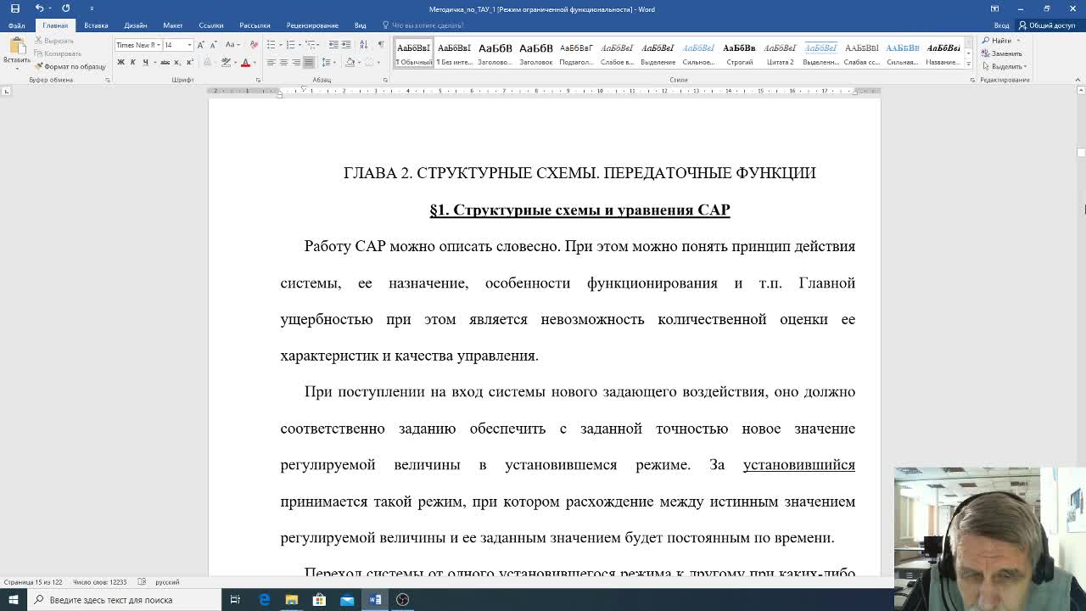This screenshot has width=1086, height=611.
Task: Open the Файл tab
Action: [17, 25]
